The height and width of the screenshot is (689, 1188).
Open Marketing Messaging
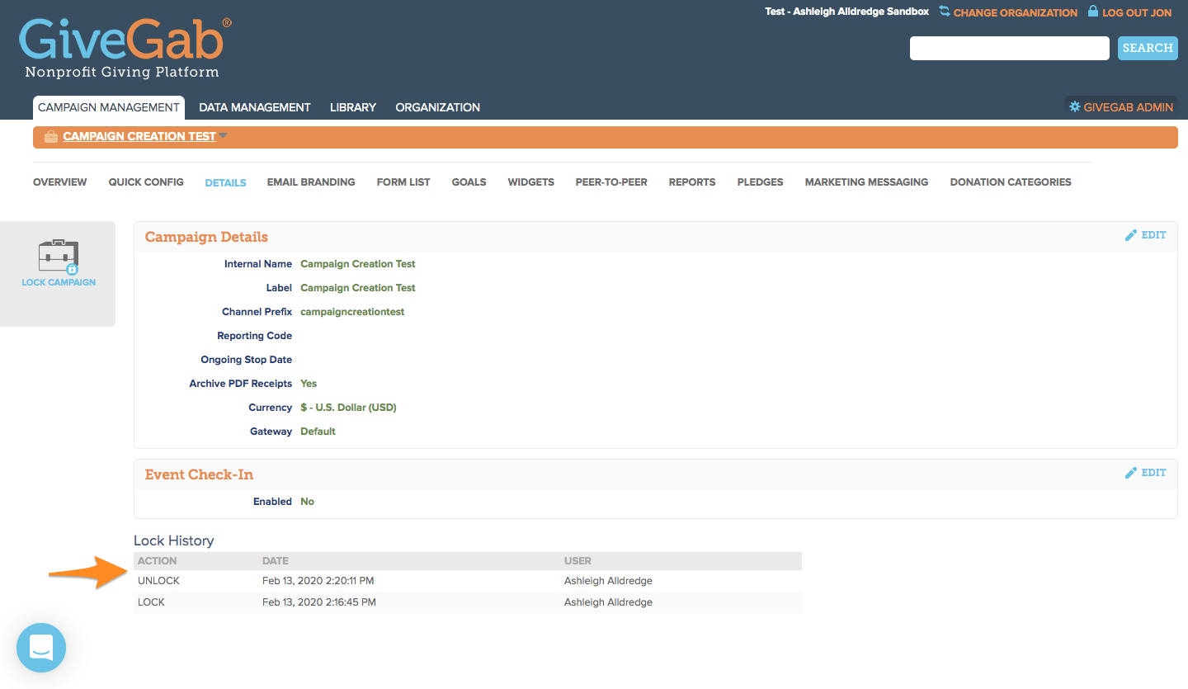866,182
